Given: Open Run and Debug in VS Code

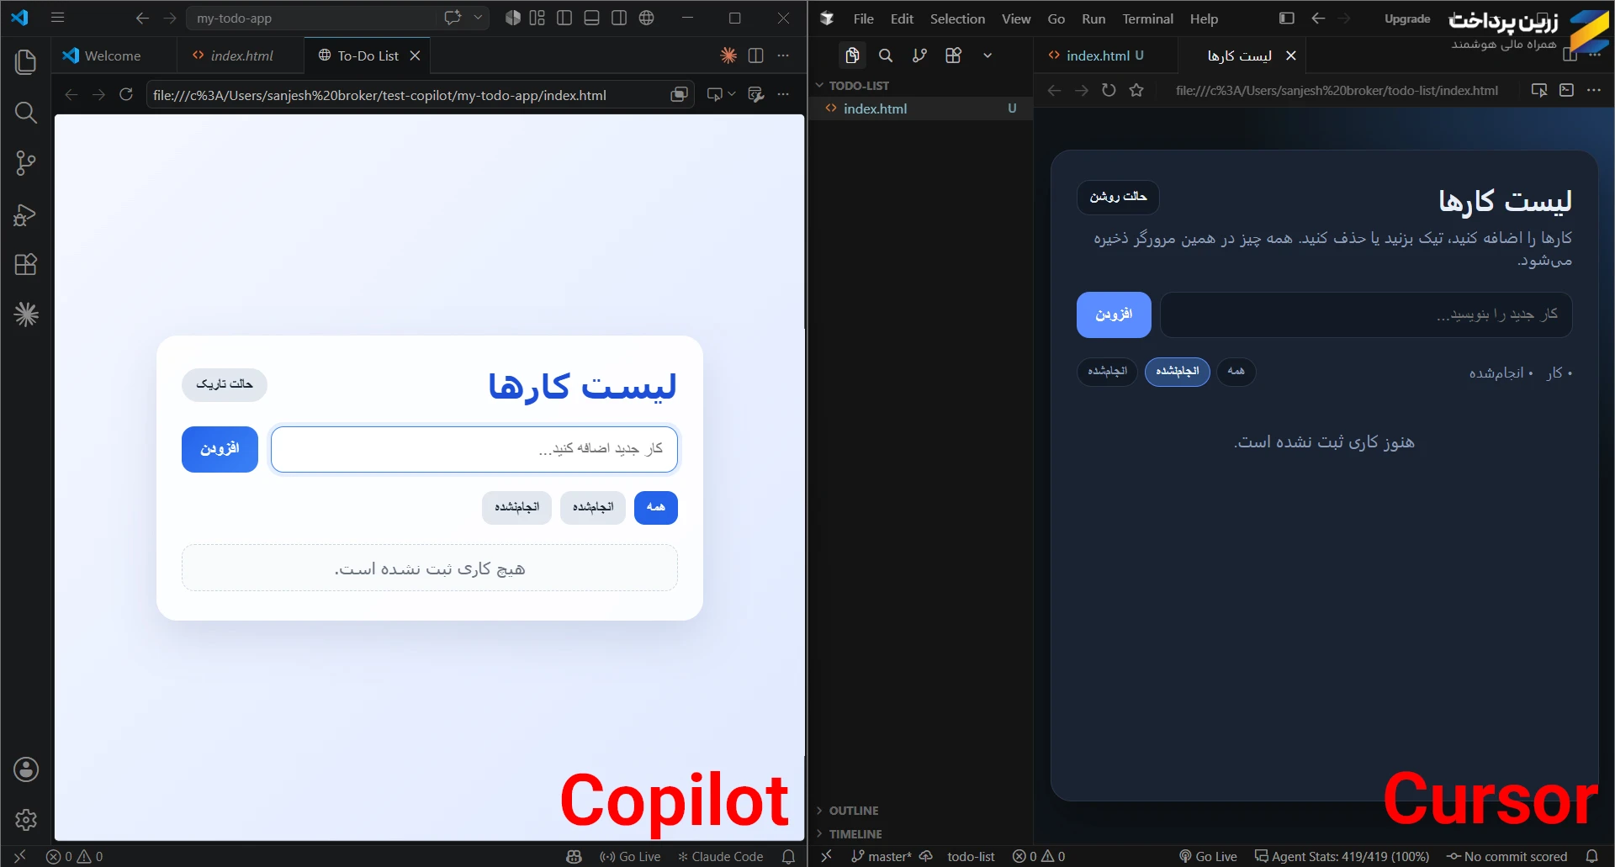Looking at the screenshot, I should pyautogui.click(x=26, y=214).
